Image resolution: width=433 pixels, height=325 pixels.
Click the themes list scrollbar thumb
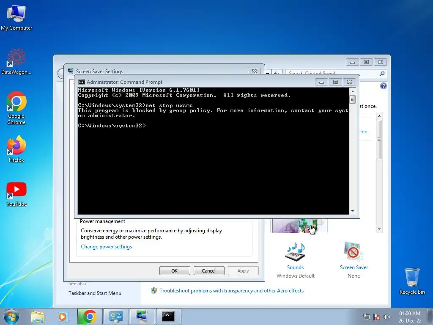click(x=379, y=139)
